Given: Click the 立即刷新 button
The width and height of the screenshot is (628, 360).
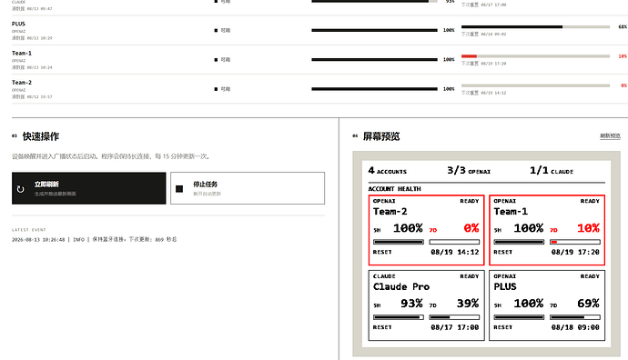Looking at the screenshot, I should [89, 188].
